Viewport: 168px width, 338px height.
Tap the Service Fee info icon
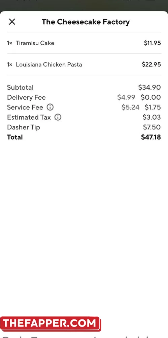(50, 107)
